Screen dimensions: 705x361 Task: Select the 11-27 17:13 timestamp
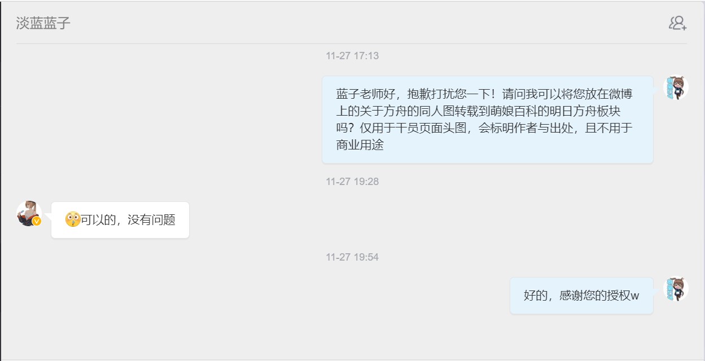pyautogui.click(x=352, y=56)
